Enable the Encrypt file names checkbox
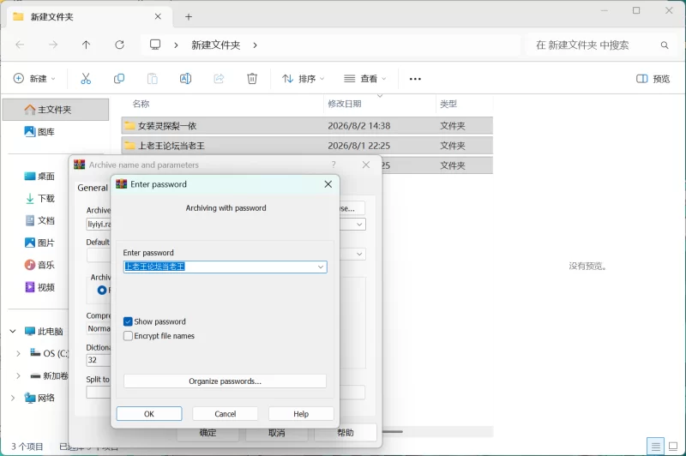686x456 pixels. tap(128, 336)
